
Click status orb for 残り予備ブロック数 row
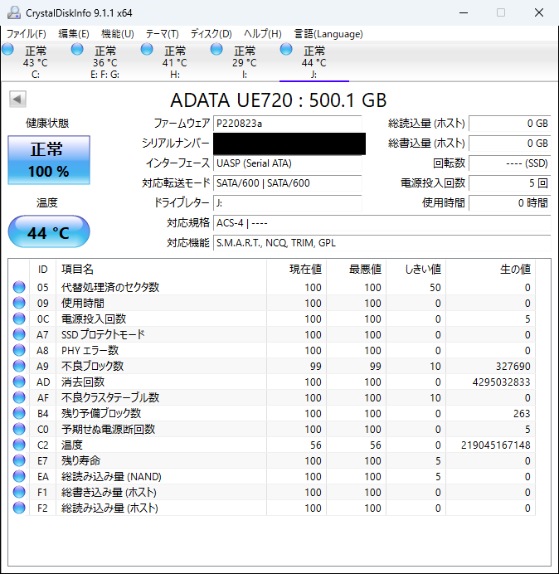tap(19, 413)
